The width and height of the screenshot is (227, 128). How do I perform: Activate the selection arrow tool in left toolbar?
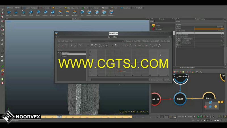(2, 10)
